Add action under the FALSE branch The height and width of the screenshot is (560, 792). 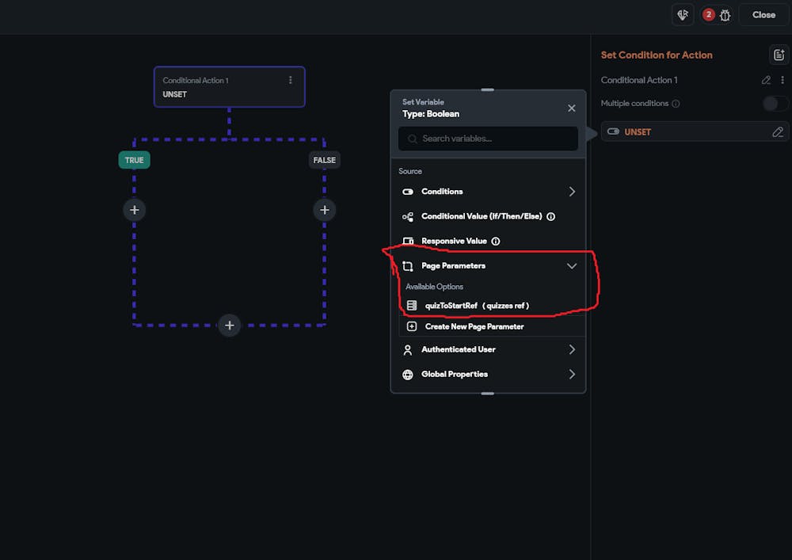324,210
